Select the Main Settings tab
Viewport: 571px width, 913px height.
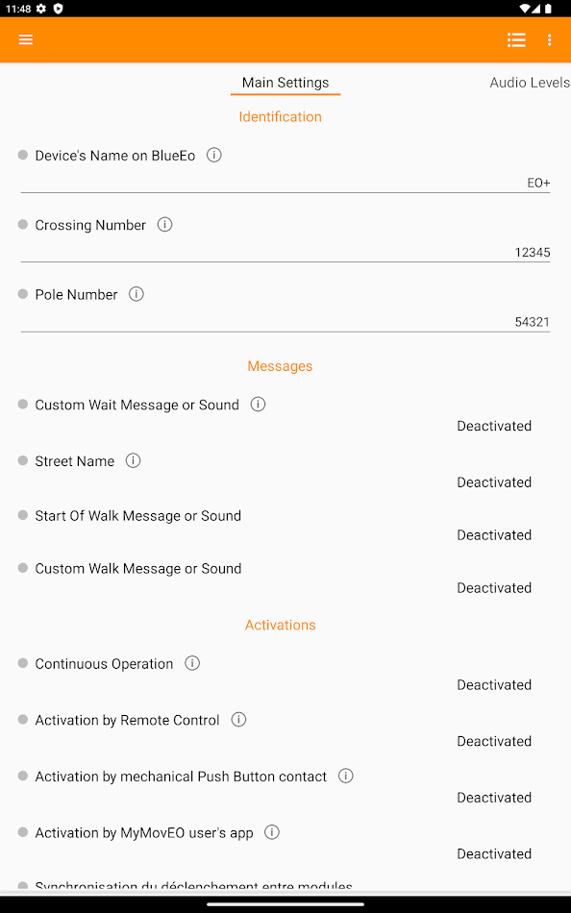tap(285, 83)
